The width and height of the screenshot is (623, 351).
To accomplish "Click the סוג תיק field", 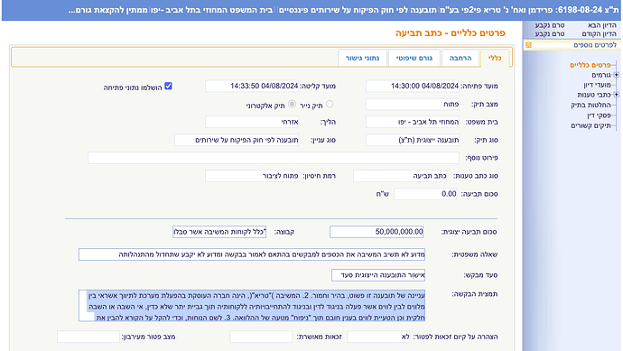I will pos(413,140).
